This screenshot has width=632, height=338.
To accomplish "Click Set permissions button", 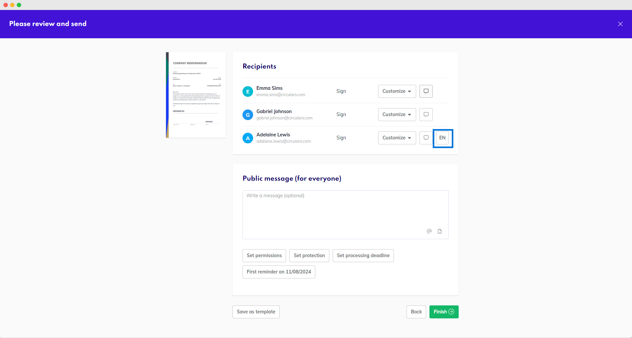I will click(264, 255).
